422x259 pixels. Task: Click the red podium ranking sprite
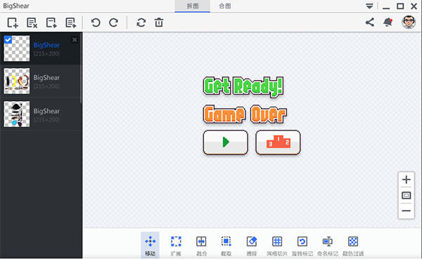click(278, 142)
